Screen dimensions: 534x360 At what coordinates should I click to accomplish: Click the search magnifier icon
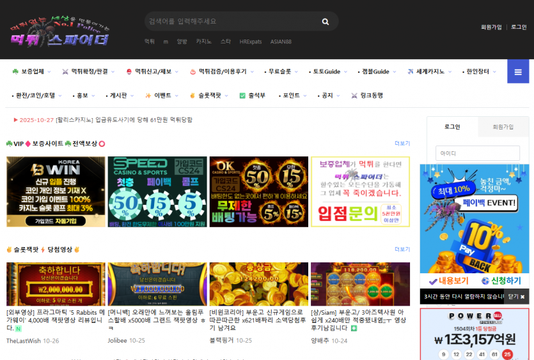[x=326, y=22]
